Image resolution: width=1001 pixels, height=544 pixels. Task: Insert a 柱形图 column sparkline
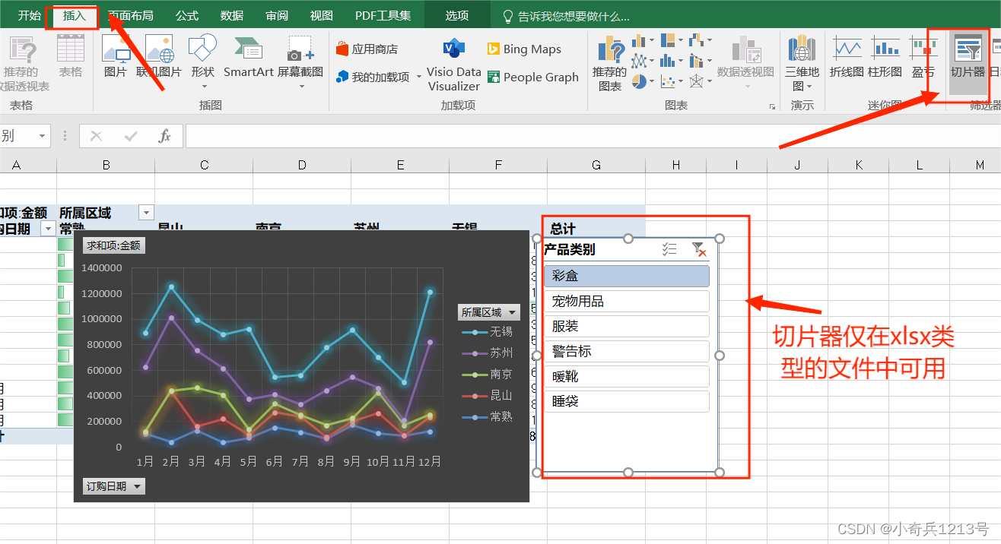[x=885, y=57]
